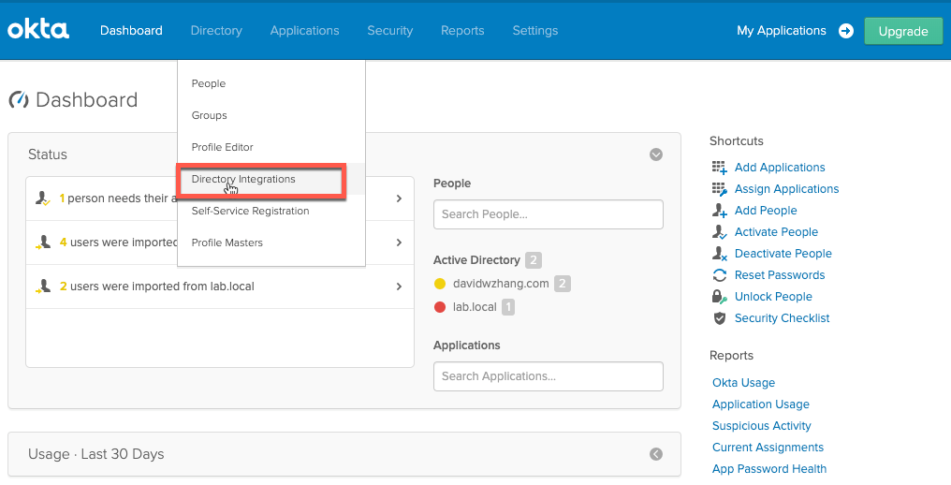Choose Self-Service Registration menu entry

tap(250, 211)
